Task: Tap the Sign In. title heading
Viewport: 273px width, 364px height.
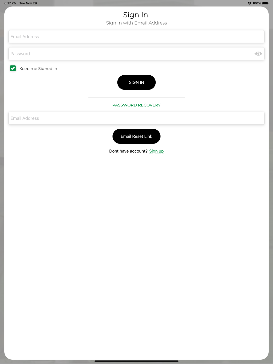Action: coord(136,15)
